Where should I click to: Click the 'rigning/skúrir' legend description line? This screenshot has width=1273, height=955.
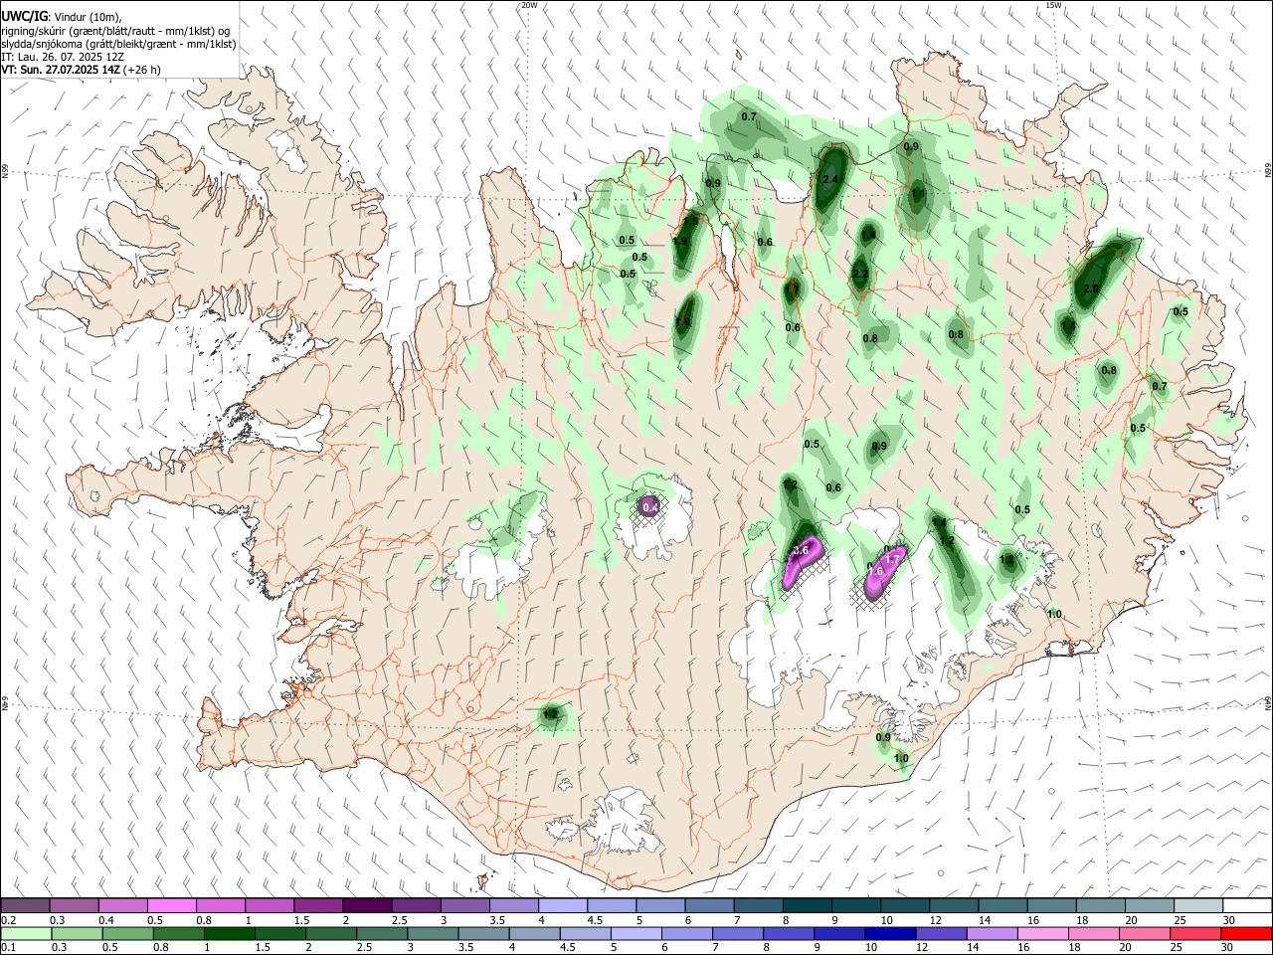pos(116,31)
